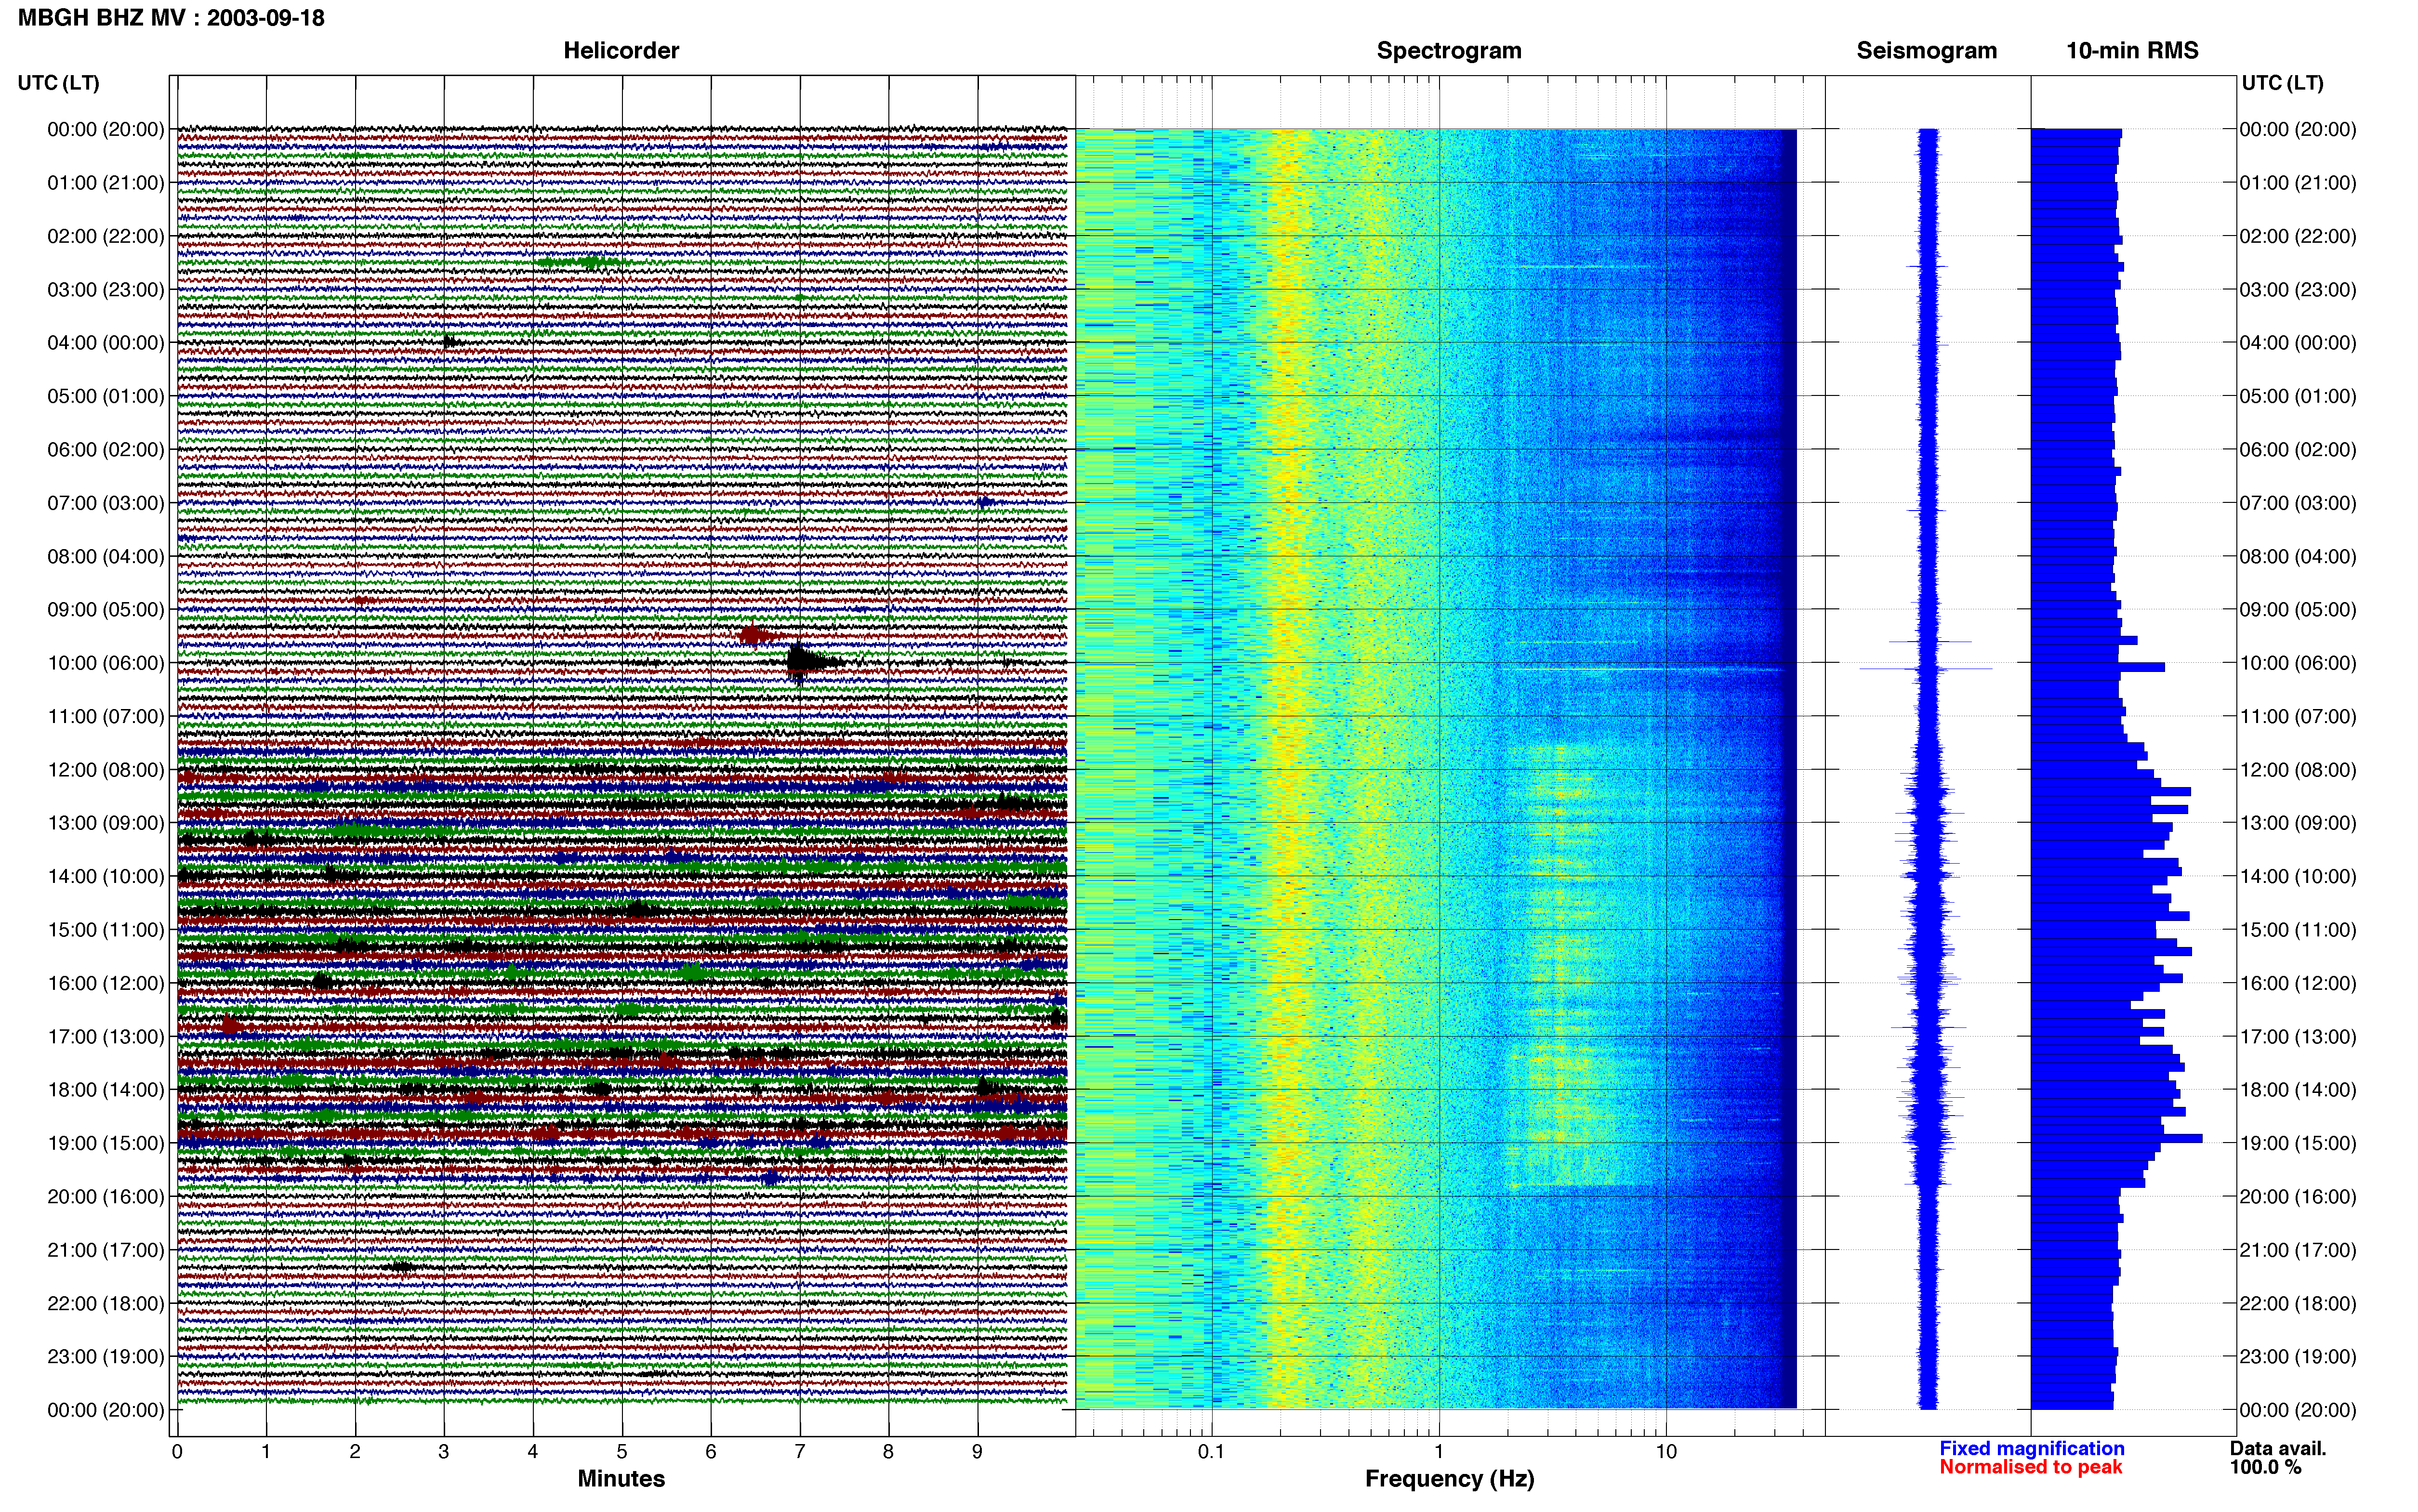Click the widest seismogram spike near 10:00
This screenshot has width=2418, height=1512.
[x=1925, y=668]
